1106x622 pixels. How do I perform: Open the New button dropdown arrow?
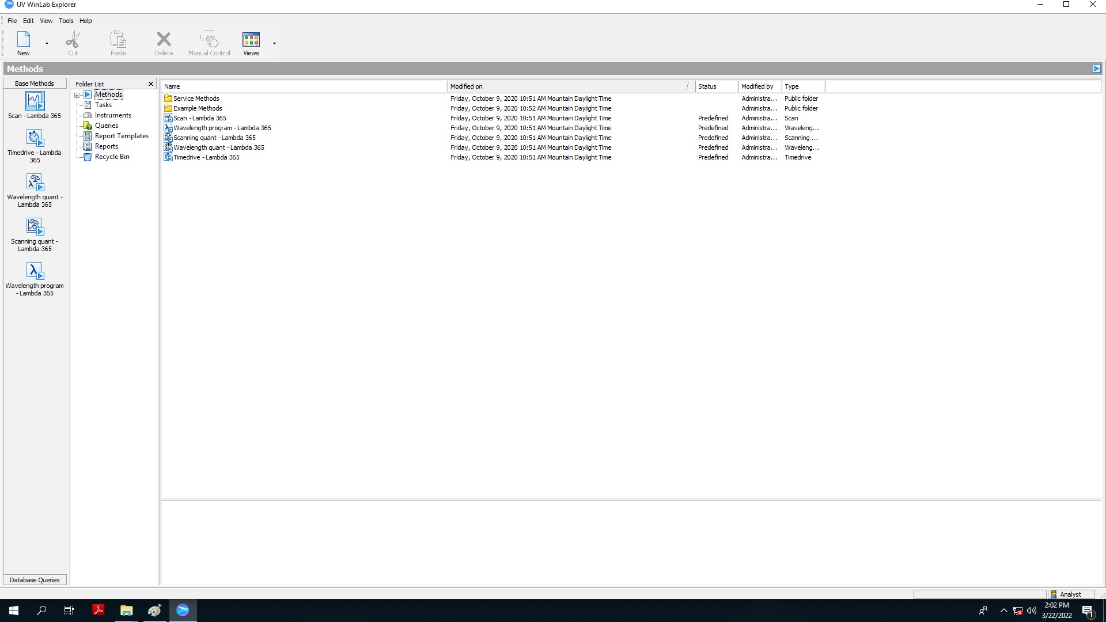(47, 43)
